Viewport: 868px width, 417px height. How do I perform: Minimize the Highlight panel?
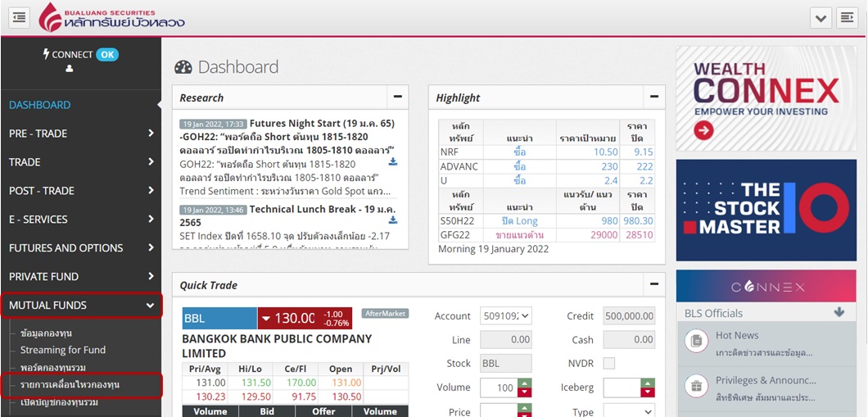(x=653, y=97)
